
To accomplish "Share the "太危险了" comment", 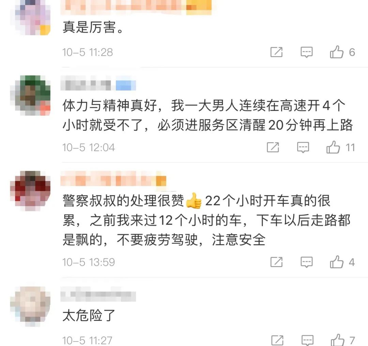I will point(277,340).
